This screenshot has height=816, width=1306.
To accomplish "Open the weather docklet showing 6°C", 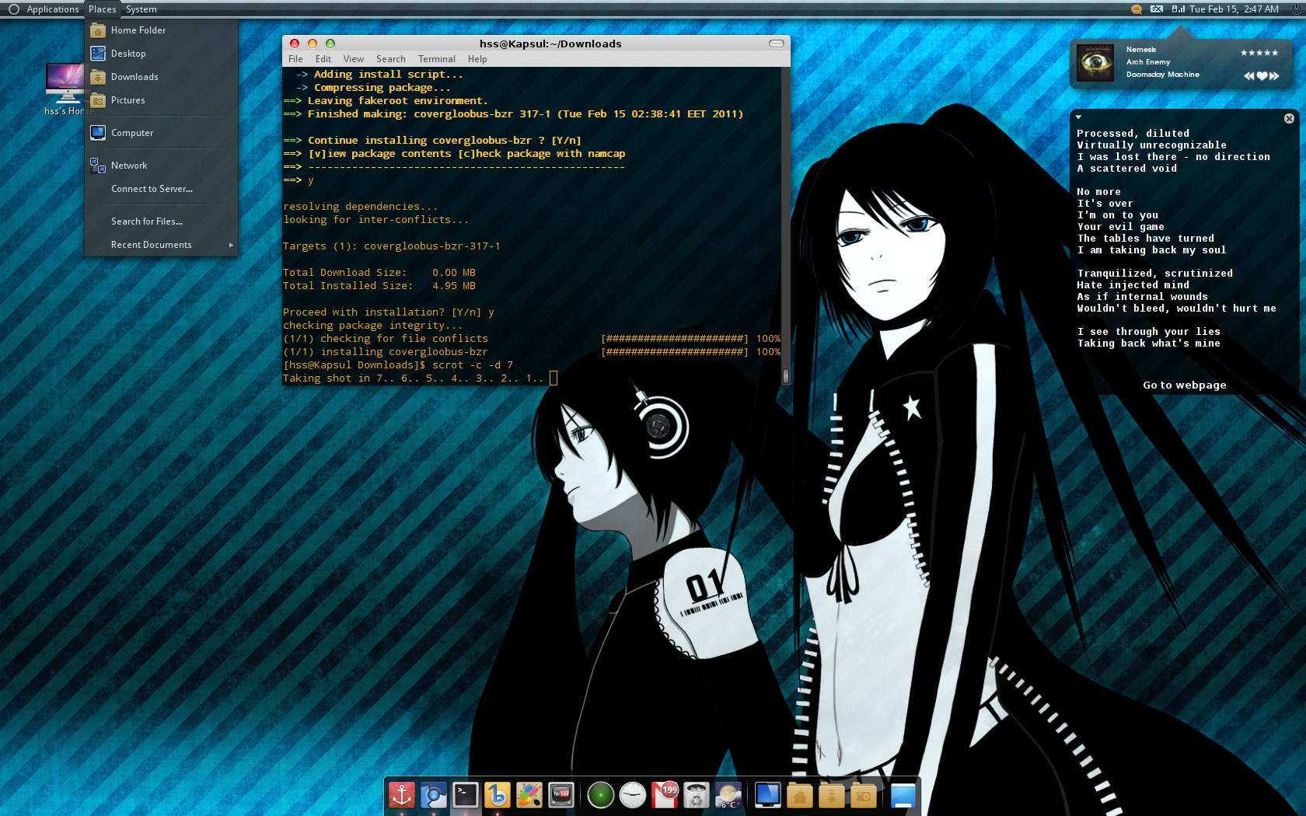I will (x=728, y=795).
